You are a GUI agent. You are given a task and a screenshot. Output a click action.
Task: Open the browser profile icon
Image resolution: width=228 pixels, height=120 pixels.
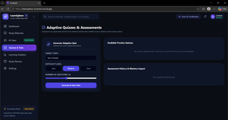click(x=209, y=9)
